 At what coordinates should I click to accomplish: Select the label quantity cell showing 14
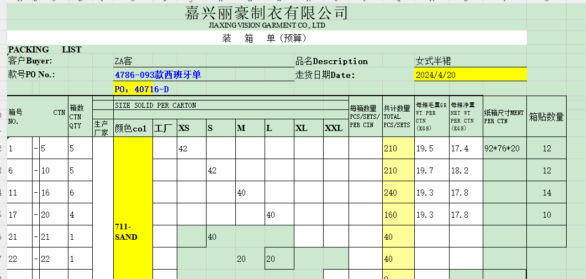point(546,193)
